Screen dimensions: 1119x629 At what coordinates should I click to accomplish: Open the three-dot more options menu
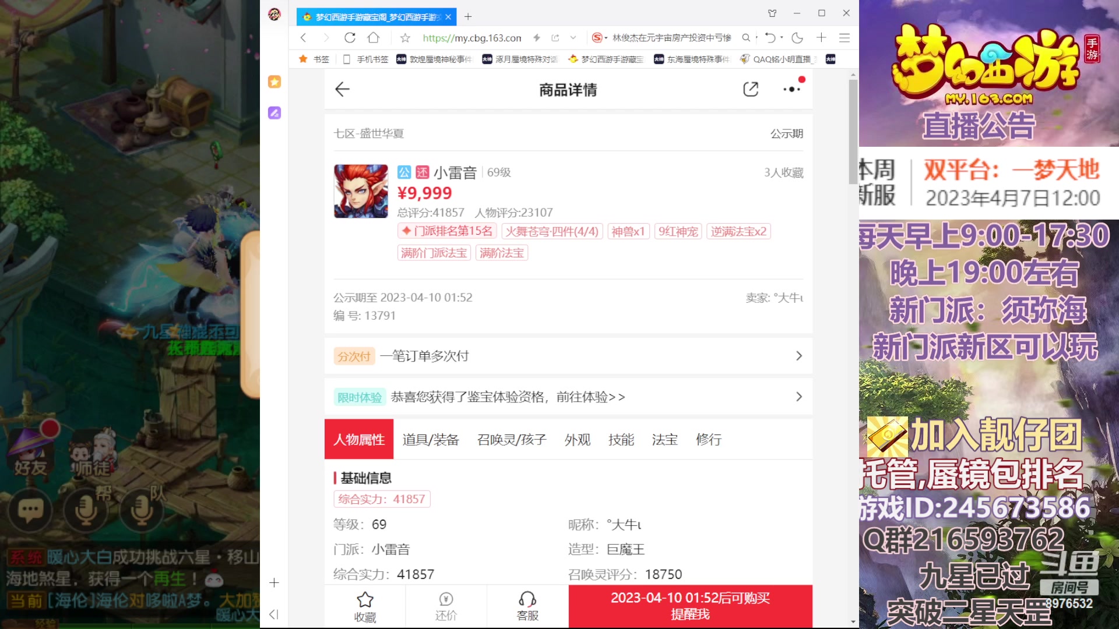point(791,89)
